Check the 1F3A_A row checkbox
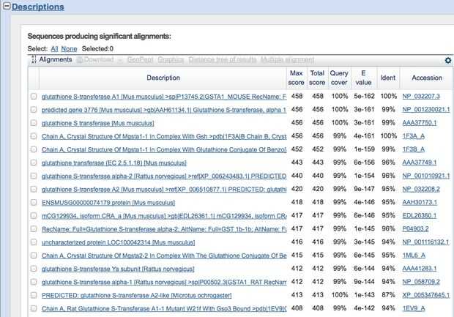The height and width of the screenshot is (317, 454). coord(34,136)
